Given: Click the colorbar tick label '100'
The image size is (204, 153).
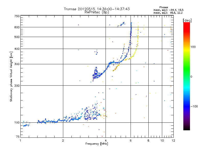Looking at the screenshot, I should coord(193,47).
